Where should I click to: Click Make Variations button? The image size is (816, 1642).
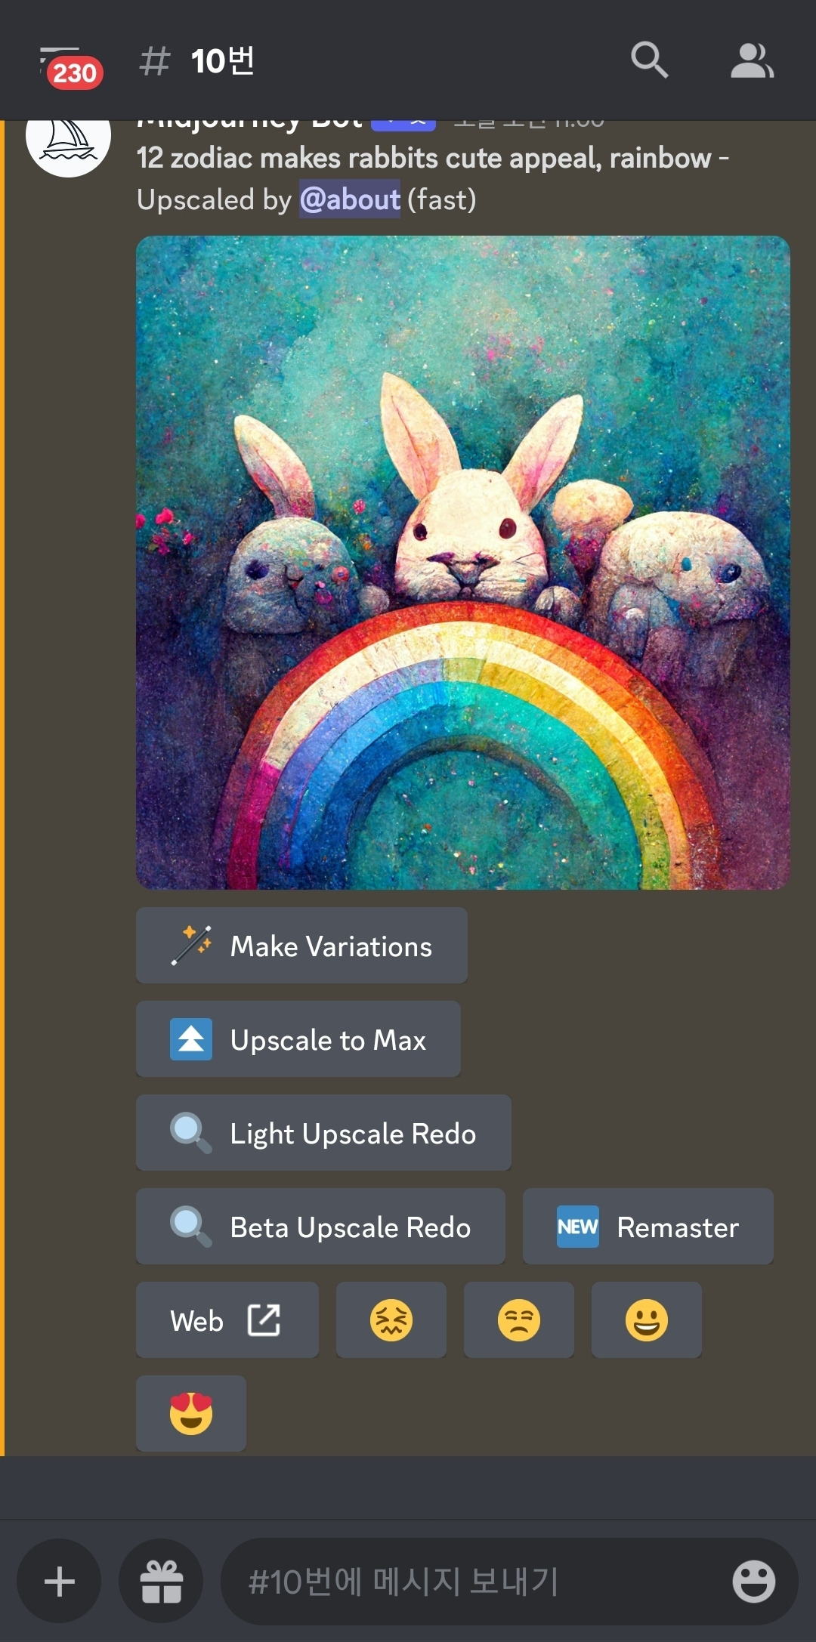pyautogui.click(x=301, y=945)
